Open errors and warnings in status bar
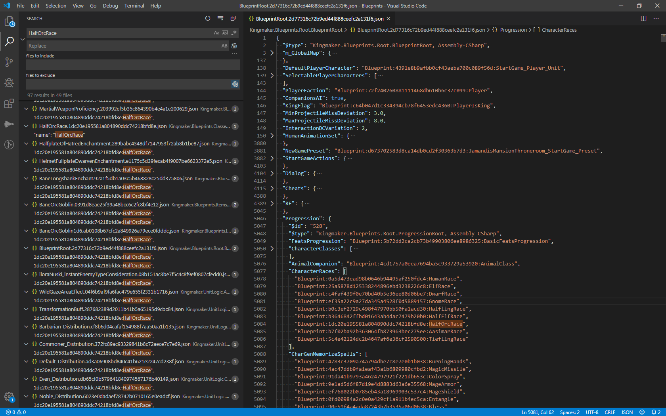The image size is (666, 416). (16, 412)
